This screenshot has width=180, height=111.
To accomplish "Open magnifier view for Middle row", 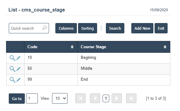I will (x=12, y=69).
